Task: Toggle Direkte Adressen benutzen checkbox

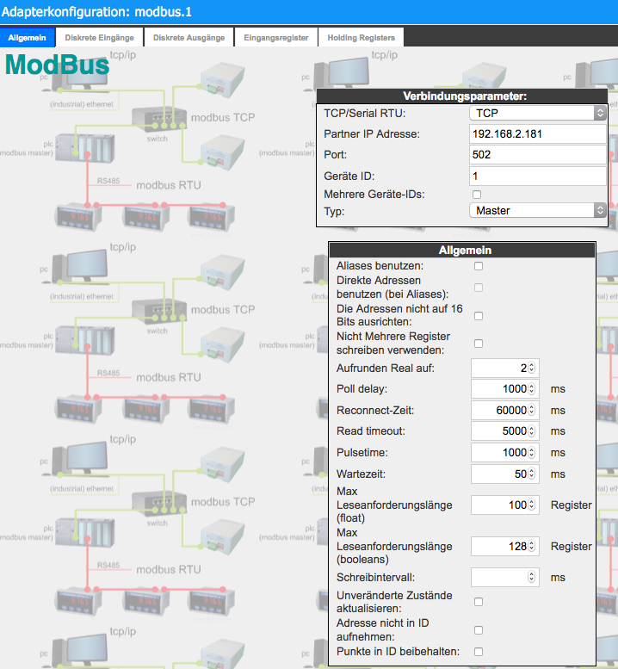Action: tap(479, 288)
